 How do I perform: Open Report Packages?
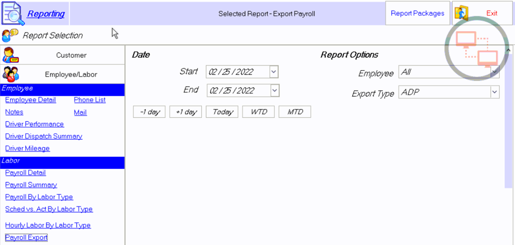tap(417, 13)
